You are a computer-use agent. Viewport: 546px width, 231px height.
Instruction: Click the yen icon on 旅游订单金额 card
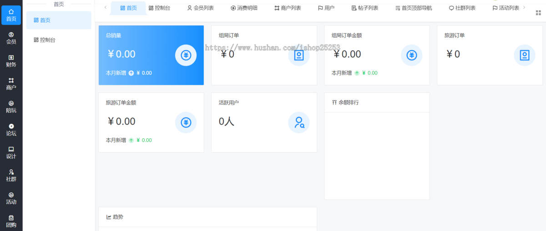[186, 123]
